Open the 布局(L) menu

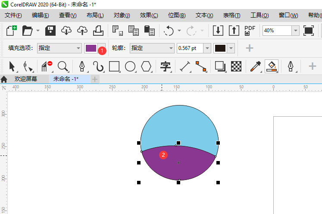point(95,16)
